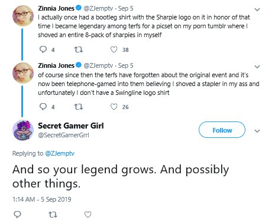Screen dimensions: 272x224
Task: Like the tweet with 38 likes
Action: pos(114,50)
